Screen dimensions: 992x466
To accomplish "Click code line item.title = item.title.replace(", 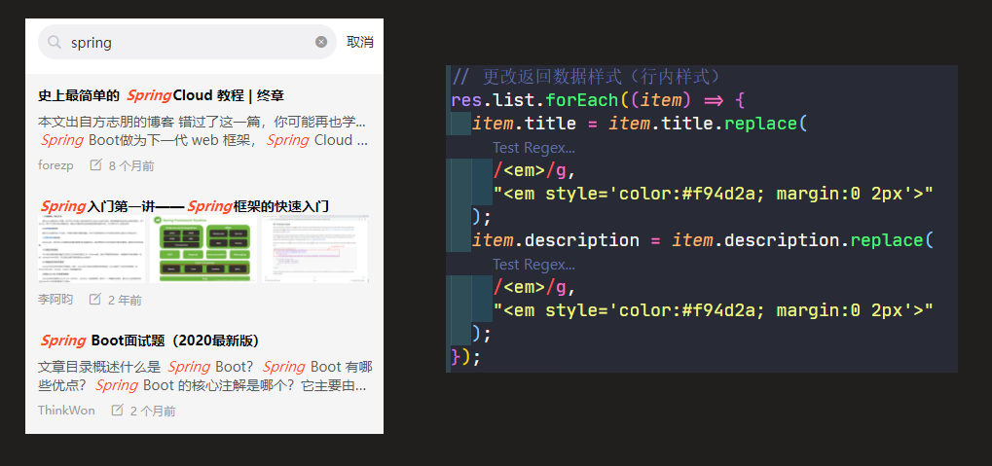I will pos(640,124).
